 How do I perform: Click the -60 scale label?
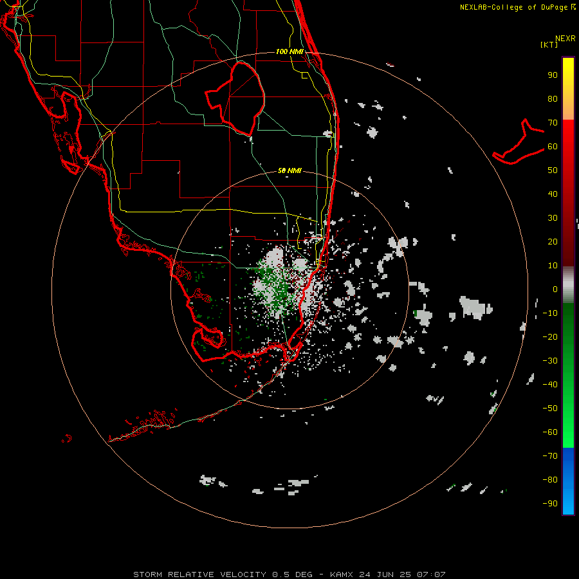[550, 432]
